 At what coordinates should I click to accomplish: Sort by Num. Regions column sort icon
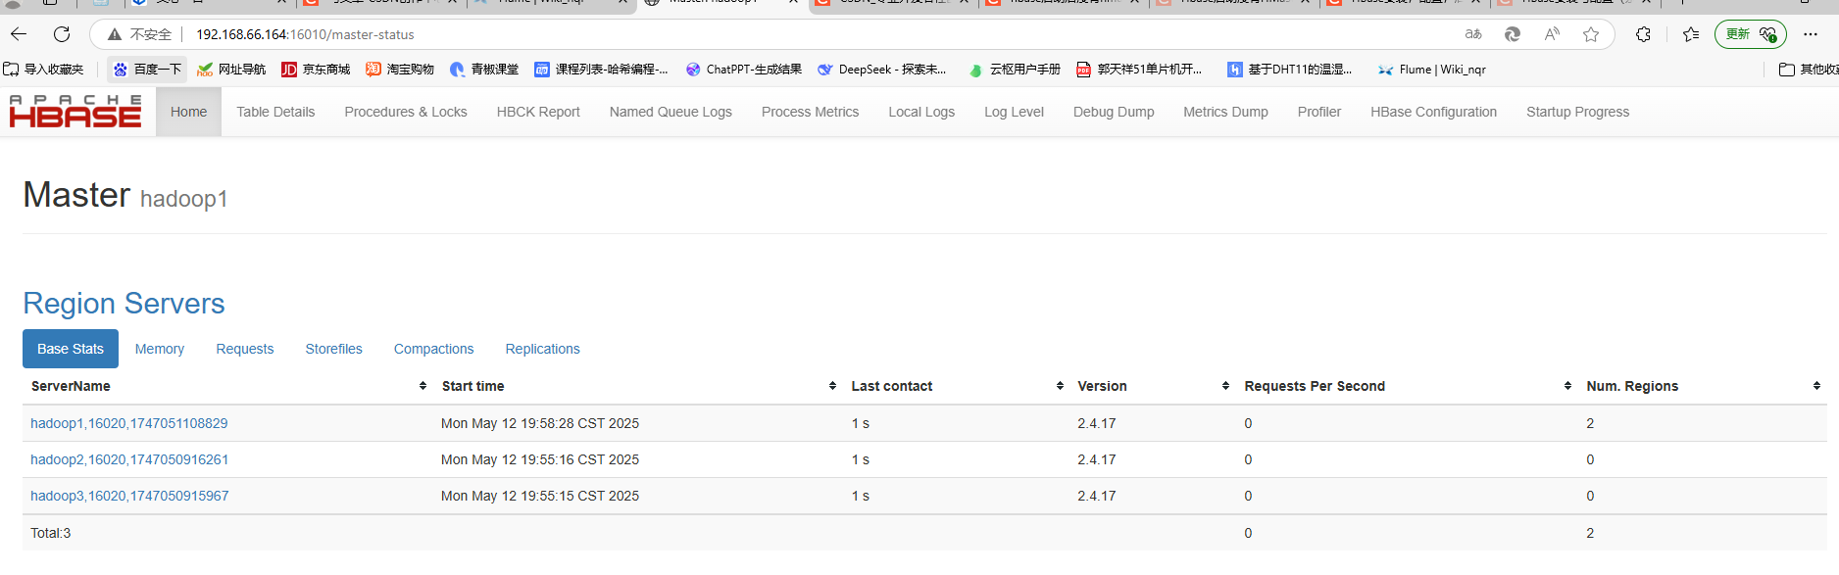coord(1816,386)
